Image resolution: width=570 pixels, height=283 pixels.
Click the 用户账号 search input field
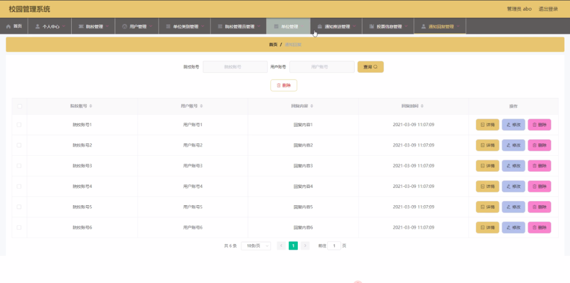(322, 67)
